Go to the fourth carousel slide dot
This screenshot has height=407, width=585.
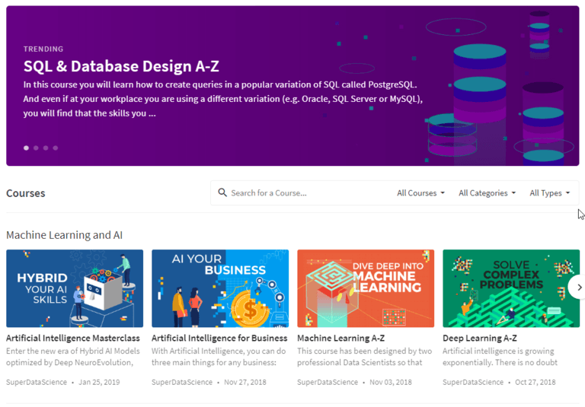(x=56, y=148)
